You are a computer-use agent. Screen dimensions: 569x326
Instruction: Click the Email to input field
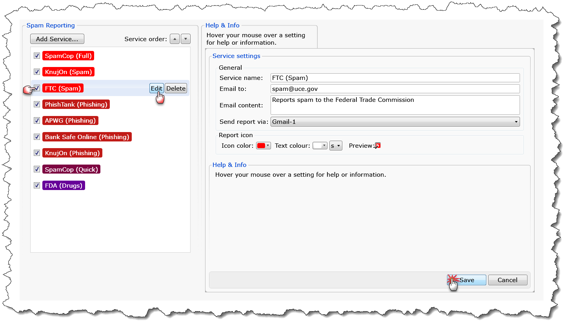point(395,89)
